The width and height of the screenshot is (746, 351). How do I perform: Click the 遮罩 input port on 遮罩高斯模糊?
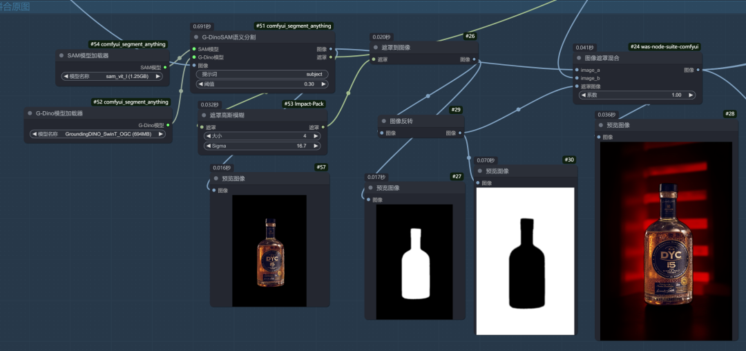coord(202,127)
